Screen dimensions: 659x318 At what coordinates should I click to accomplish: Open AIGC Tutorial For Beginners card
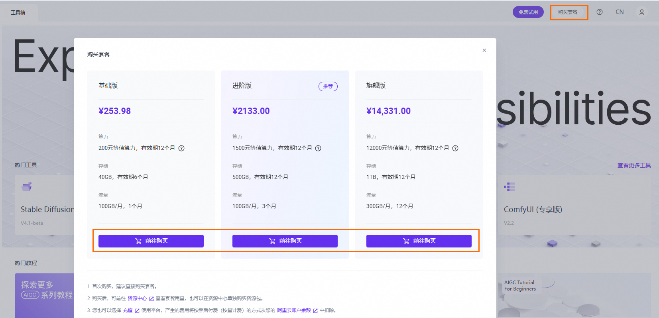(574, 296)
